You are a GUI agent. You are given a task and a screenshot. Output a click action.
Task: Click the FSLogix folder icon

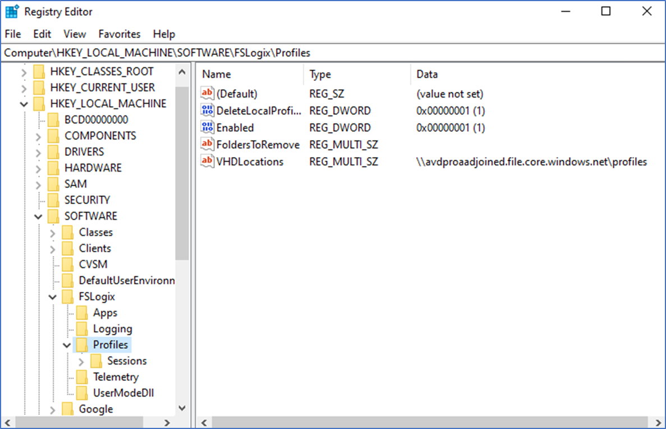coord(67,297)
